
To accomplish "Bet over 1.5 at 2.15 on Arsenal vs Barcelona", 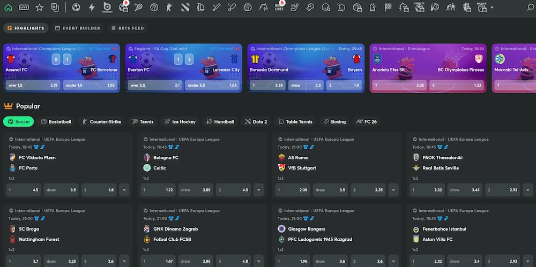I will 33,86.
